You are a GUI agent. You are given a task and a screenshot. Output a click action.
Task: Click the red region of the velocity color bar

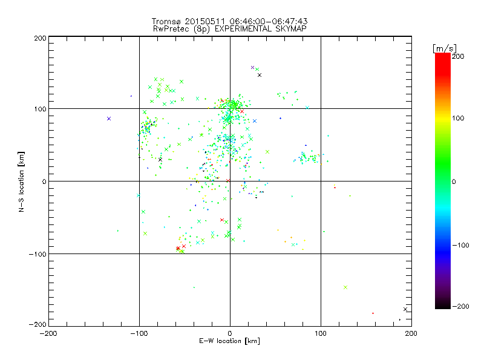pos(443,64)
